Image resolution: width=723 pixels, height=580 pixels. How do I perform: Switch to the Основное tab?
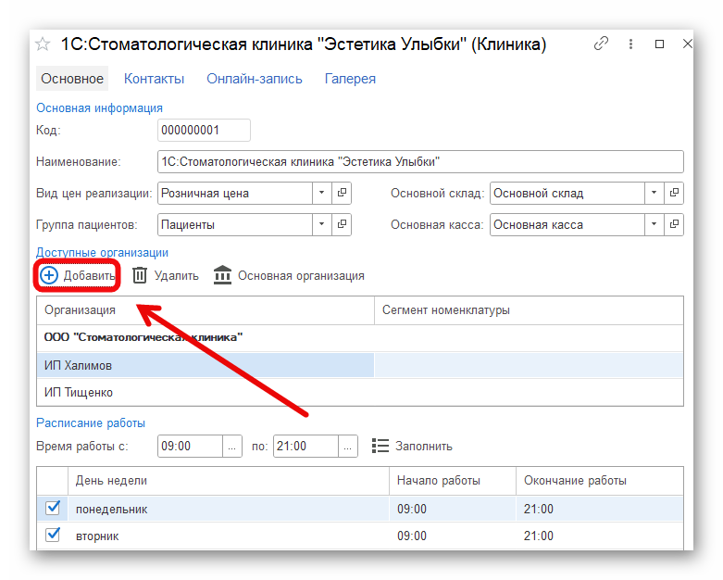click(x=72, y=79)
